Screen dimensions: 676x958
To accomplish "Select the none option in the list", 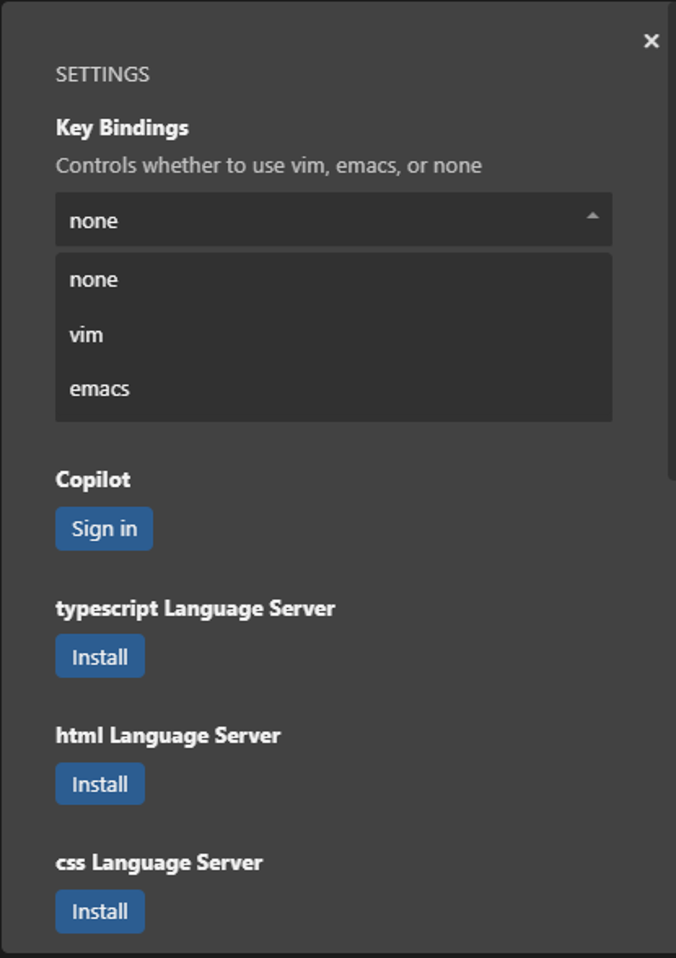I will click(x=334, y=280).
